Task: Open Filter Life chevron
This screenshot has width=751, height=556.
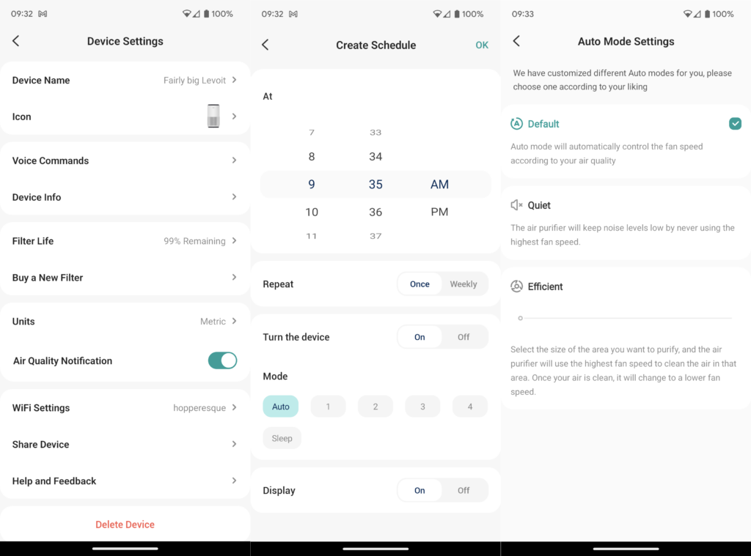Action: (x=234, y=241)
